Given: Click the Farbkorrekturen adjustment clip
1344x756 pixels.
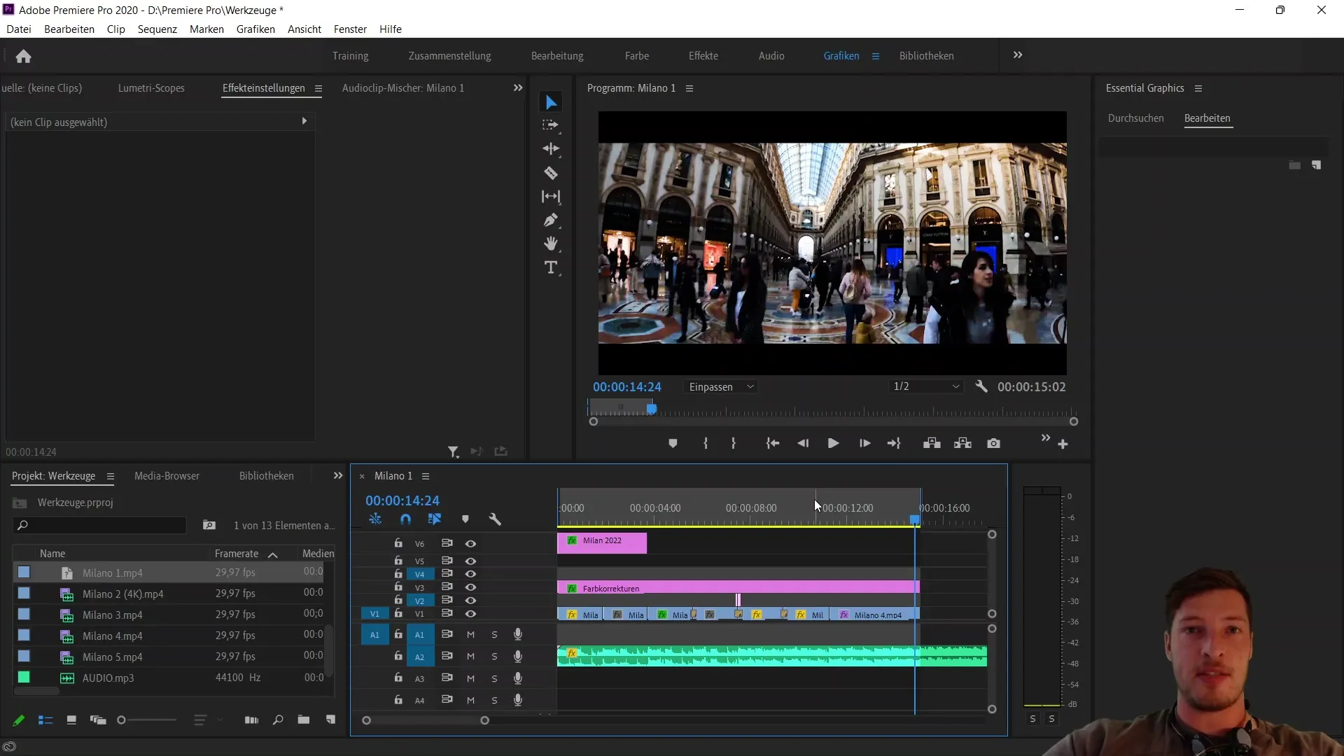Looking at the screenshot, I should [x=738, y=588].
